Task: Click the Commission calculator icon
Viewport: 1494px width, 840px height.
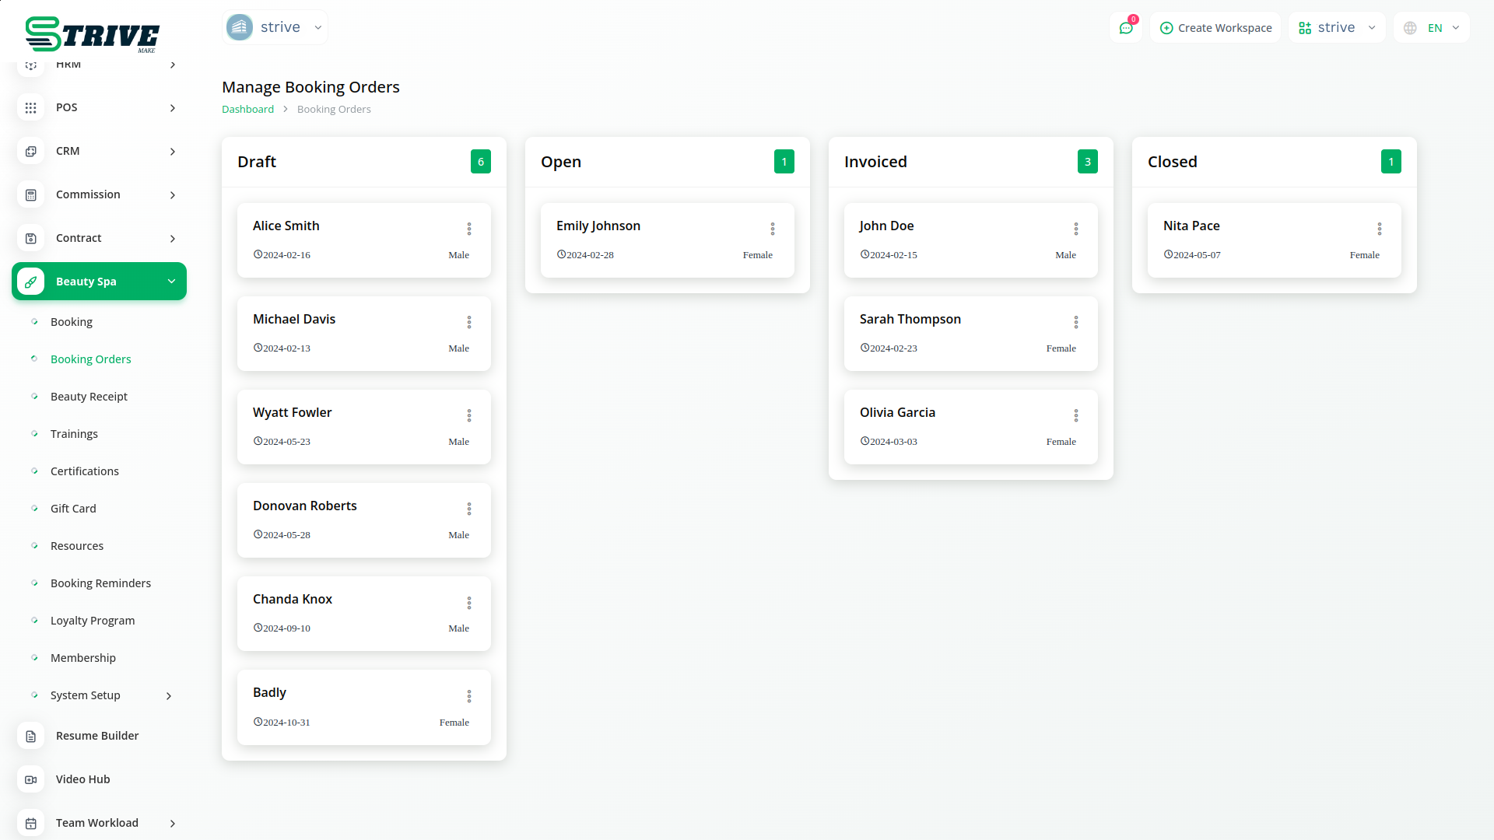Action: (x=31, y=194)
